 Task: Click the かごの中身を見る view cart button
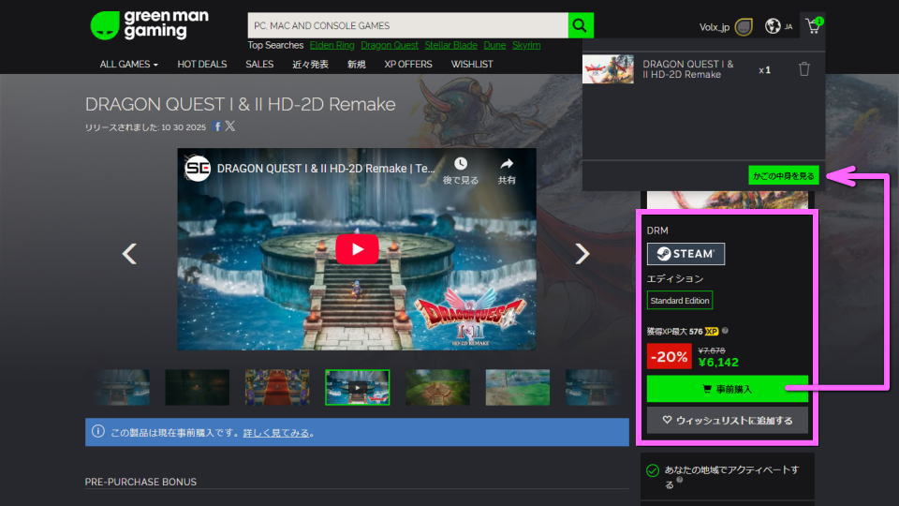click(x=783, y=175)
